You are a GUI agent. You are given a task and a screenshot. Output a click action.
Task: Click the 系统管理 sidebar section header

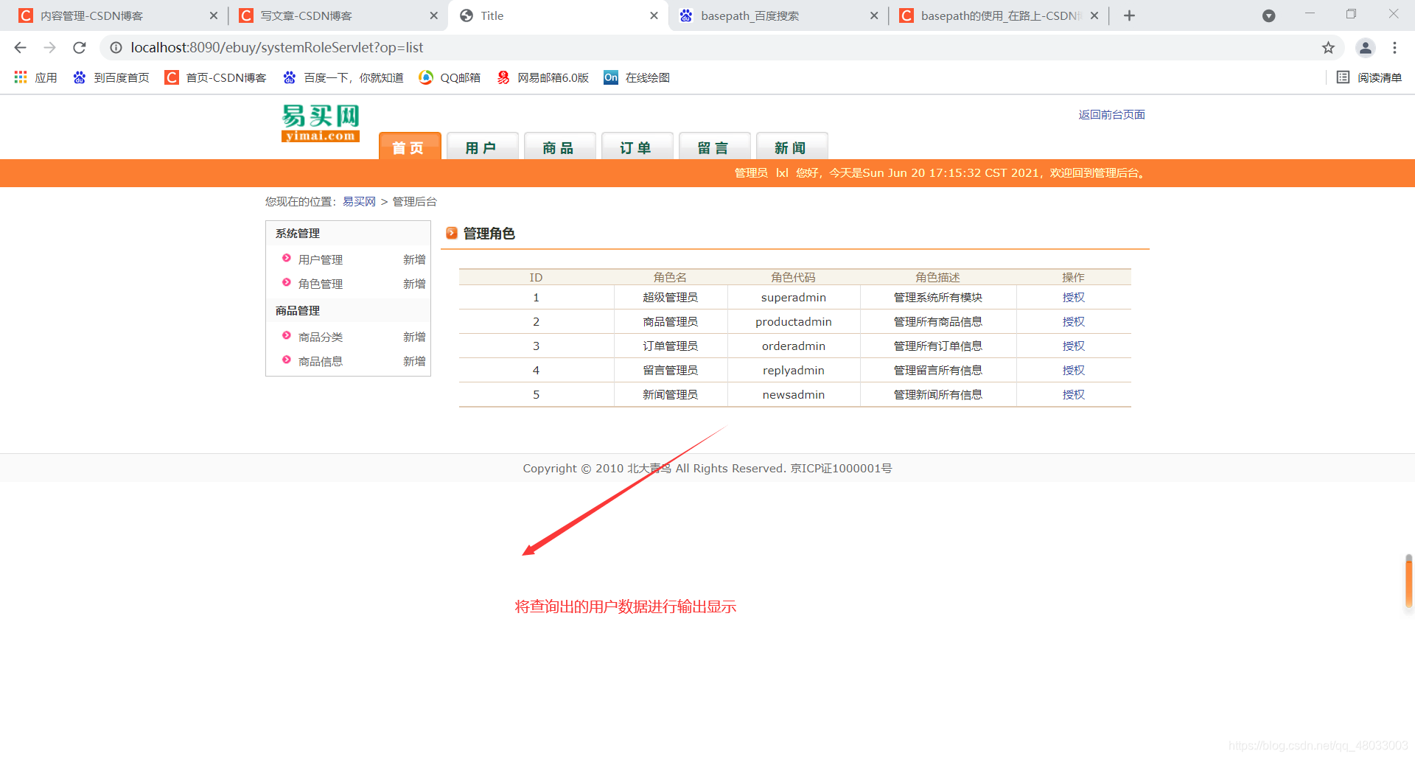pos(348,234)
